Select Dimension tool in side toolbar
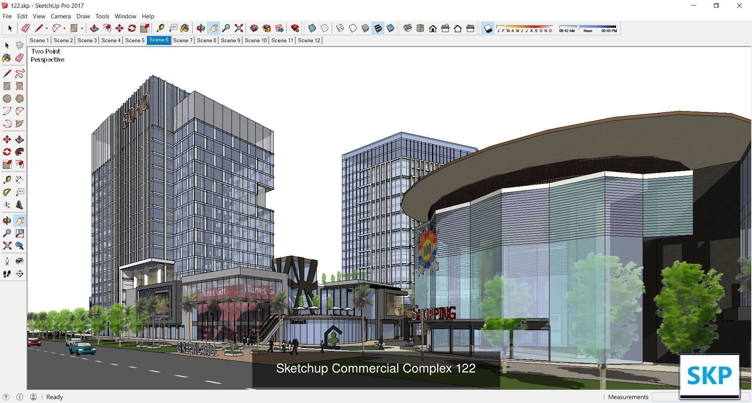 click(x=19, y=180)
